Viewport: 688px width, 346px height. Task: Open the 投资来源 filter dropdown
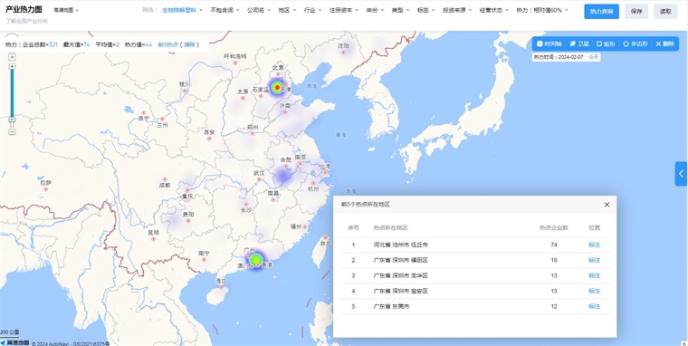[457, 10]
